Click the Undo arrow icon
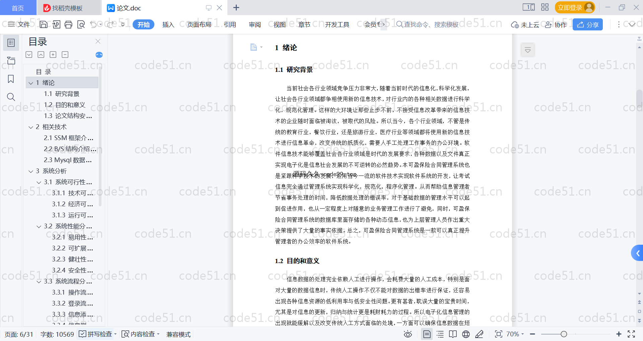The image size is (643, 341). [x=93, y=24]
